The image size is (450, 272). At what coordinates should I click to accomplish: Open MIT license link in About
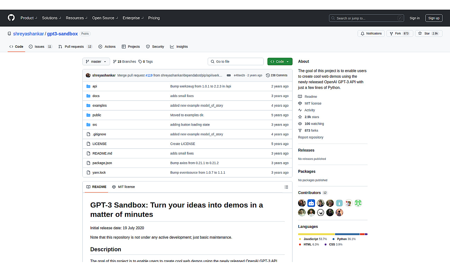(x=310, y=104)
